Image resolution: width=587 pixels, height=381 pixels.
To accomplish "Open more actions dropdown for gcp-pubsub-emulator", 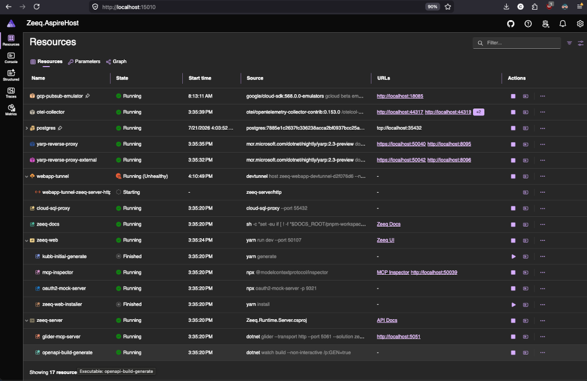I will click(542, 96).
